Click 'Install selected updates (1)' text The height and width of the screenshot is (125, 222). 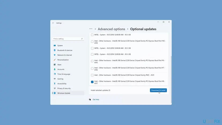[101, 90]
